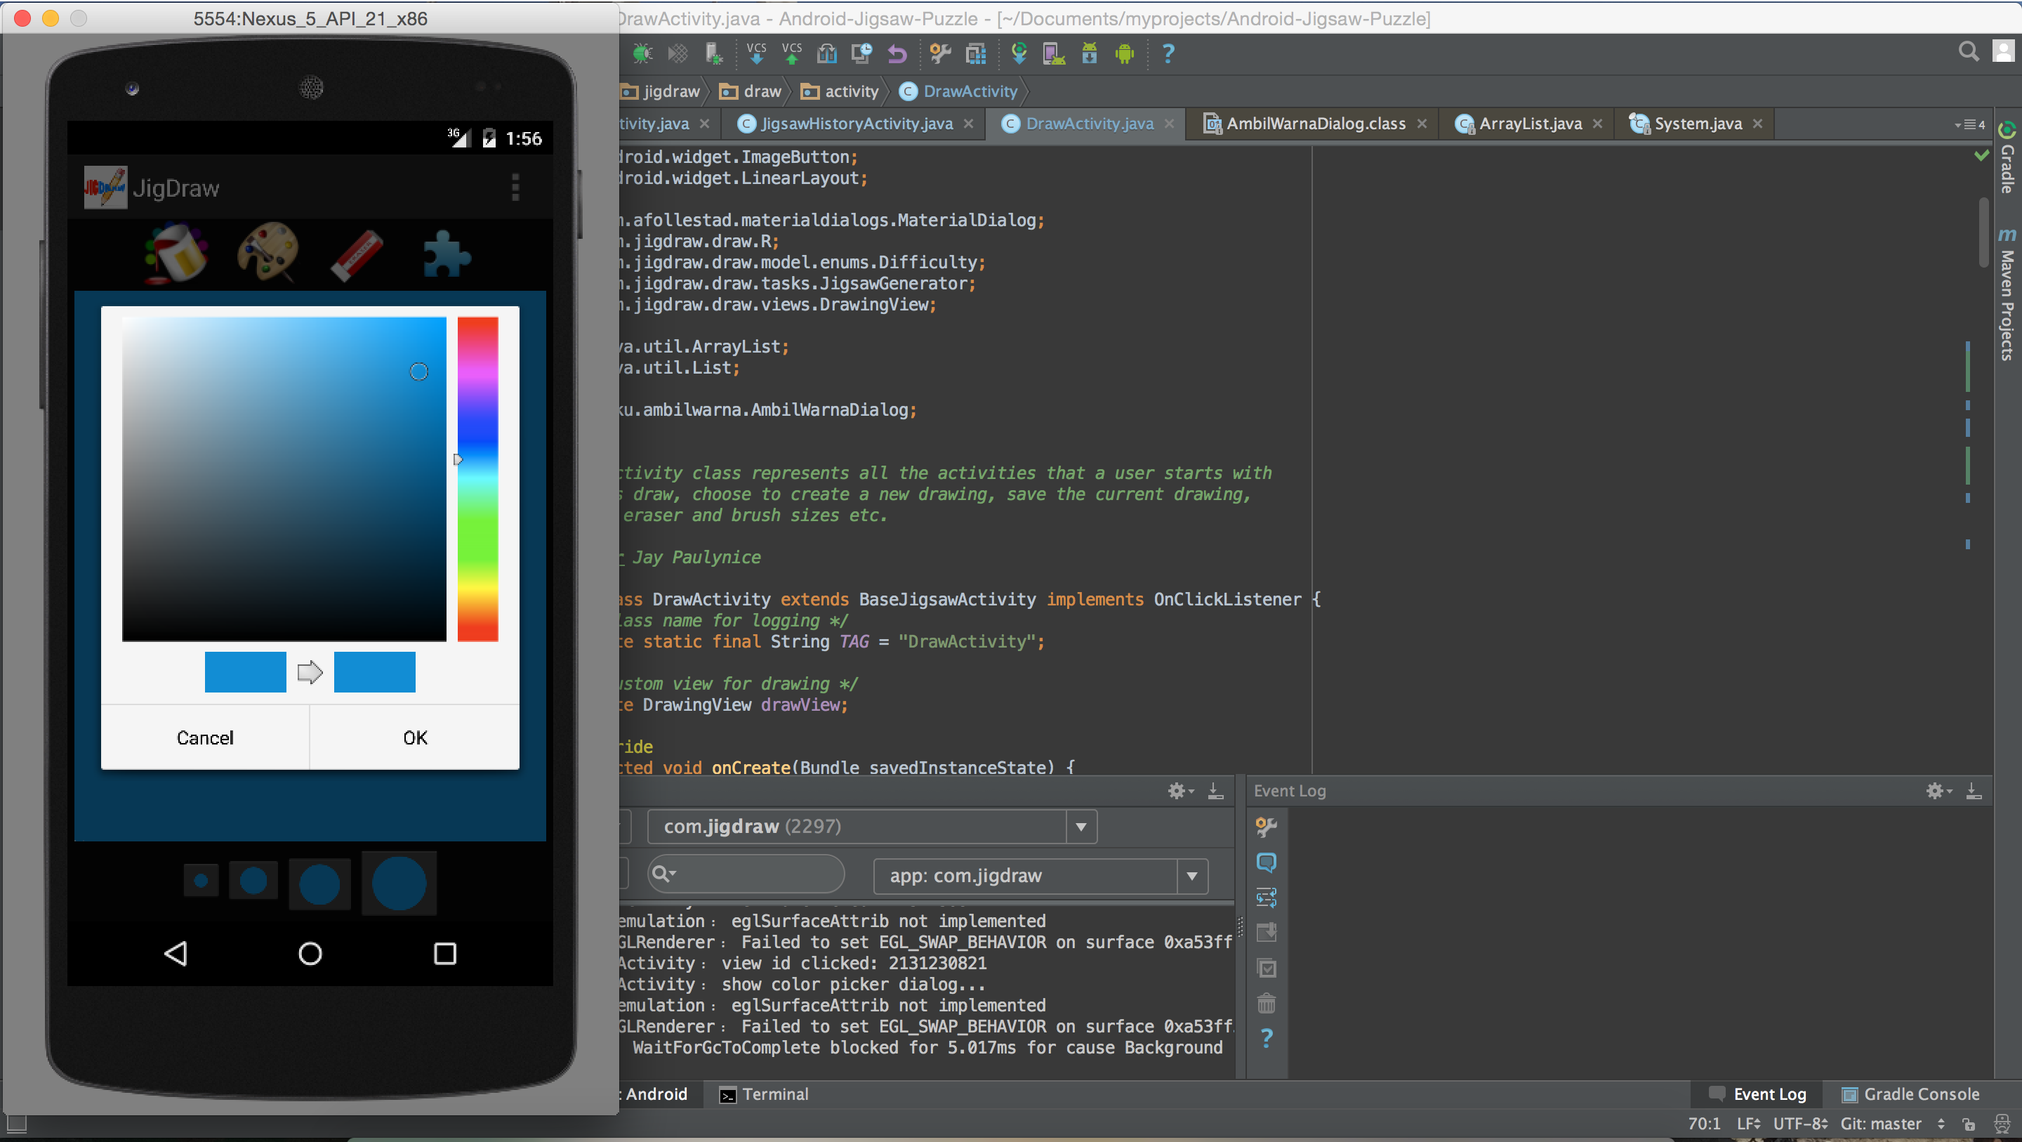The width and height of the screenshot is (2022, 1142).
Task: Toggle soft-wraps icon in Event Log
Action: click(x=1266, y=897)
